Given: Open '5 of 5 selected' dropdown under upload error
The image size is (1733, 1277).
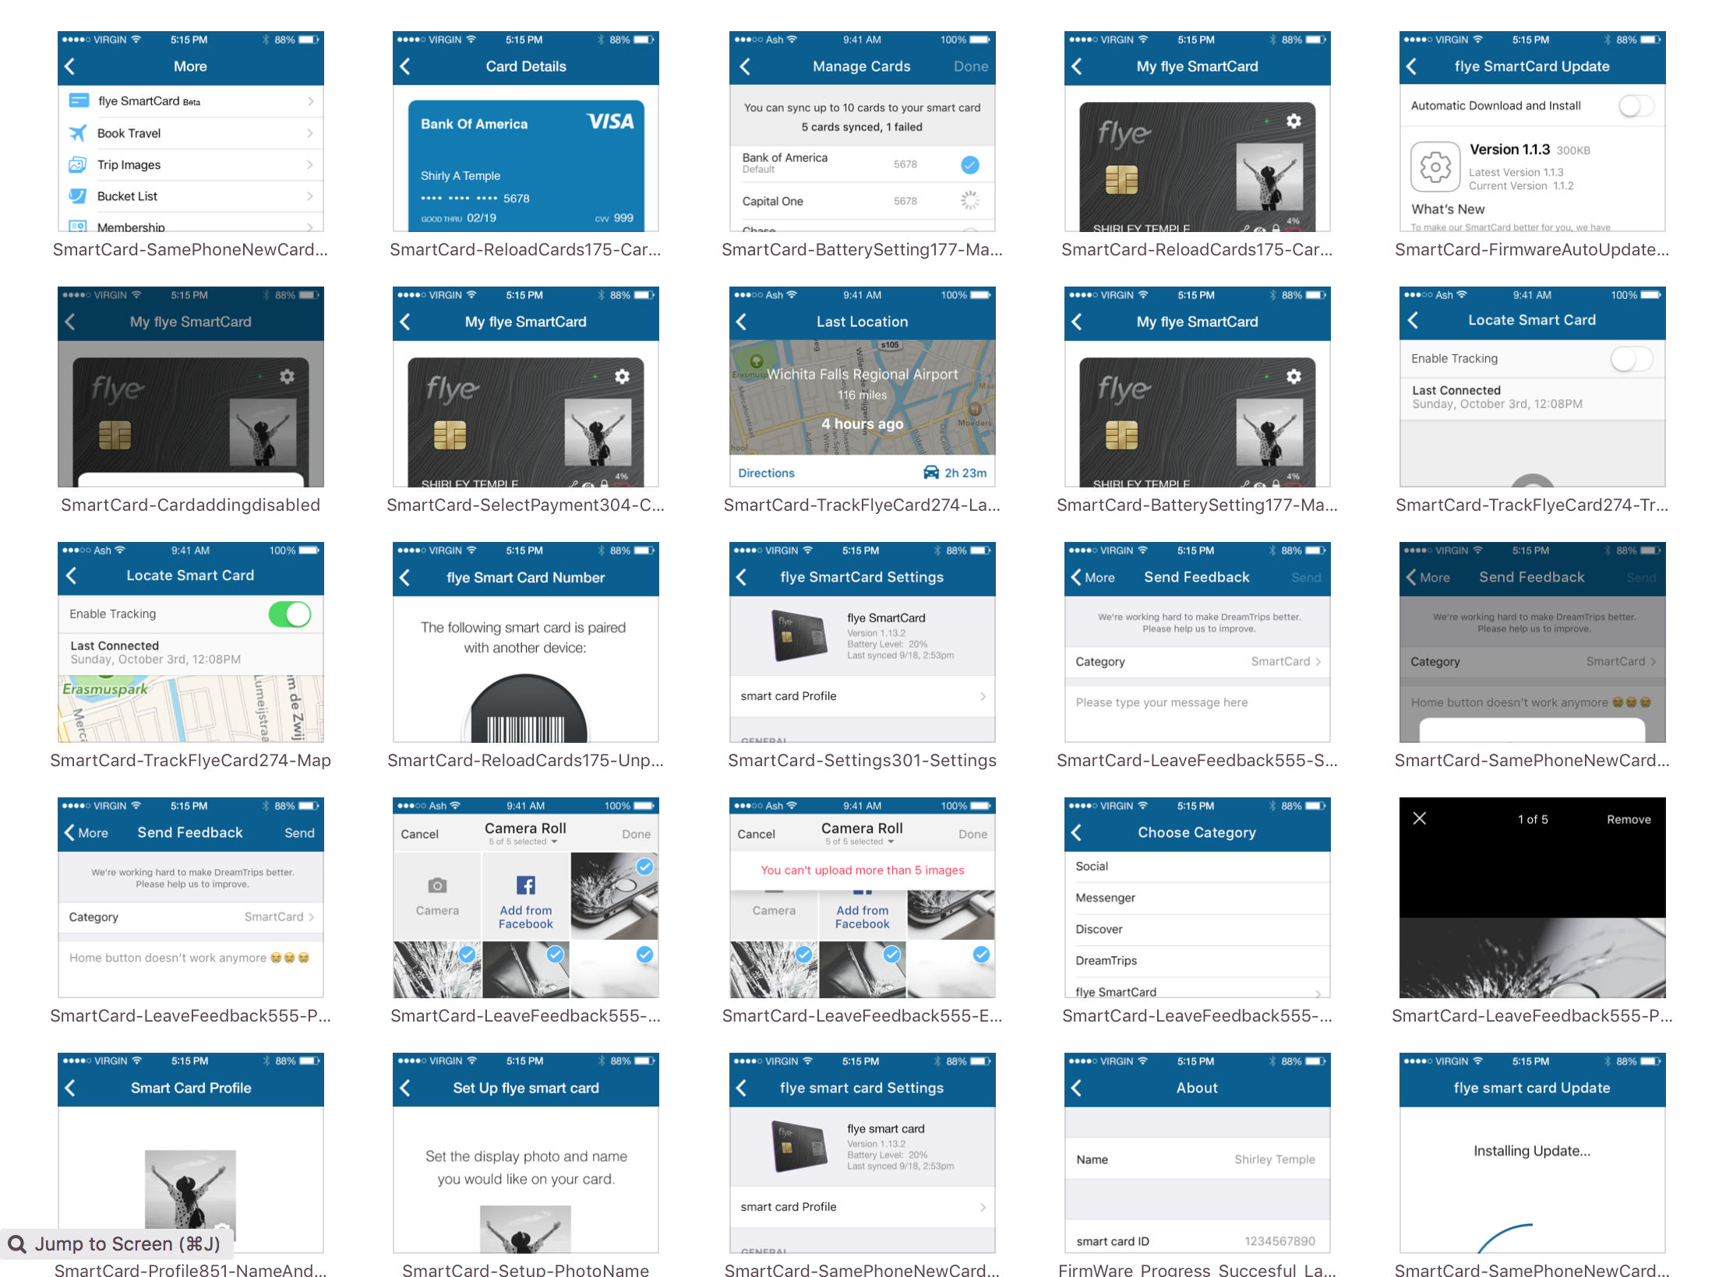Looking at the screenshot, I should [x=859, y=842].
